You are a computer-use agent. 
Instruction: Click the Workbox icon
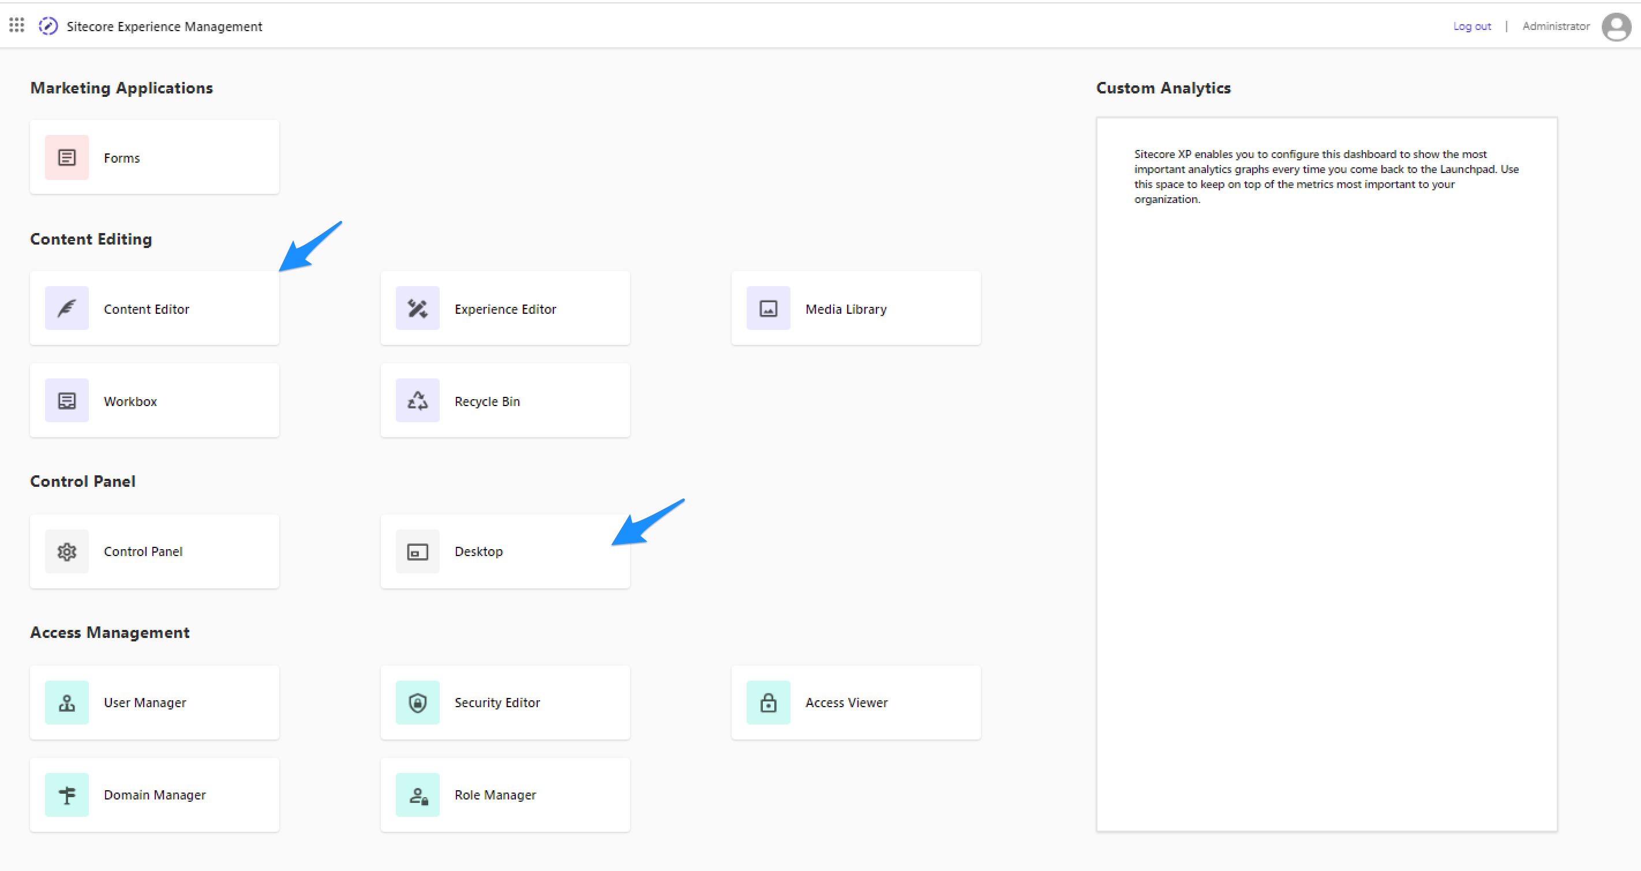(x=67, y=400)
